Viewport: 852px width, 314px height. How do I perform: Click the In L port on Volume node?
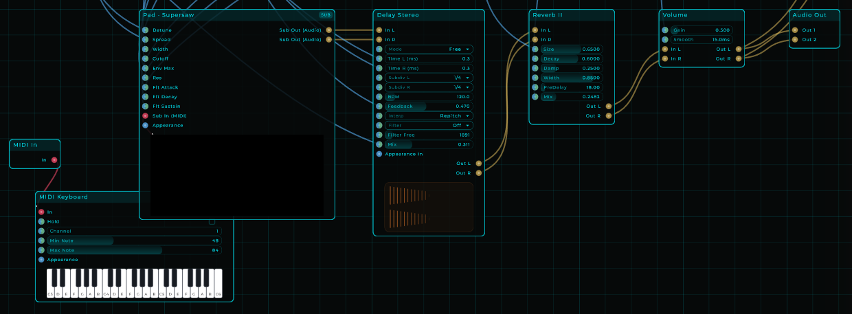pos(664,49)
